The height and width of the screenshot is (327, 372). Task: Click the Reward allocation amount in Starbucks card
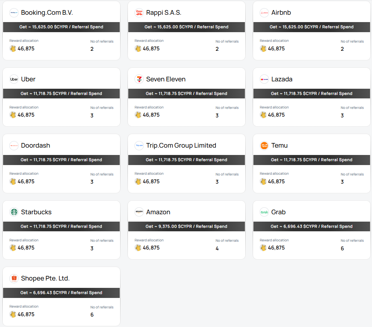tap(26, 248)
